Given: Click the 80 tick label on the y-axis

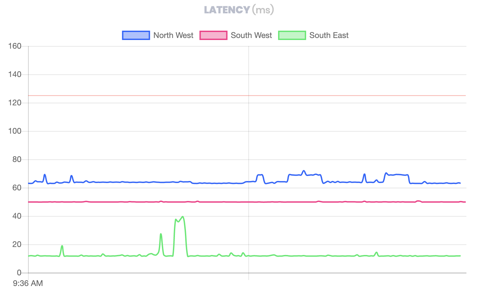Looking at the screenshot, I should [17, 160].
